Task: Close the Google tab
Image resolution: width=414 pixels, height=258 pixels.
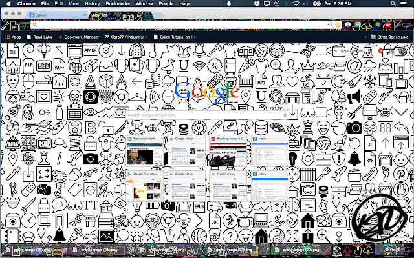Action: click(85, 15)
